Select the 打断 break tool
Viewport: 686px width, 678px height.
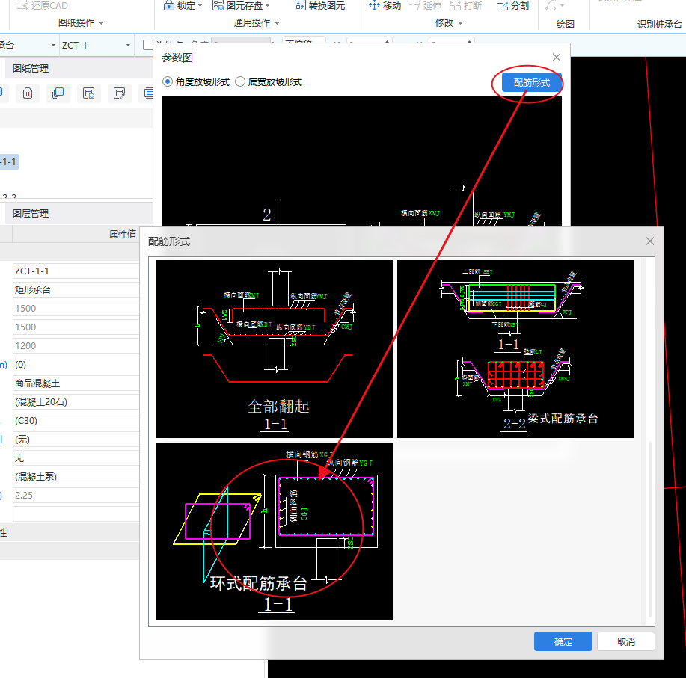coord(465,6)
